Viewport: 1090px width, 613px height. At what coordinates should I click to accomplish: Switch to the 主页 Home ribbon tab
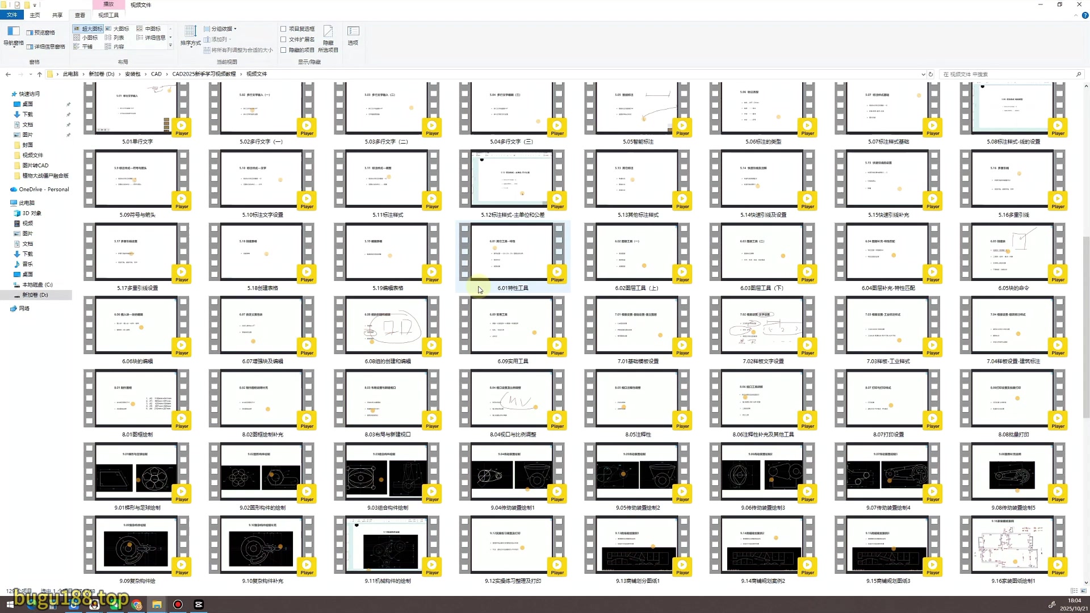[x=35, y=15]
